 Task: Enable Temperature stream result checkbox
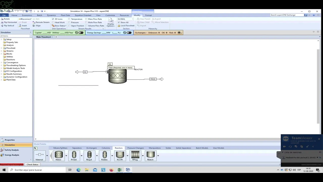69,19
